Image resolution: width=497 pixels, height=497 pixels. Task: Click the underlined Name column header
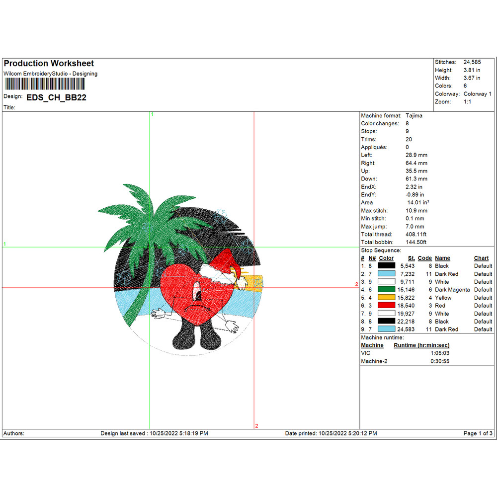point(442,258)
